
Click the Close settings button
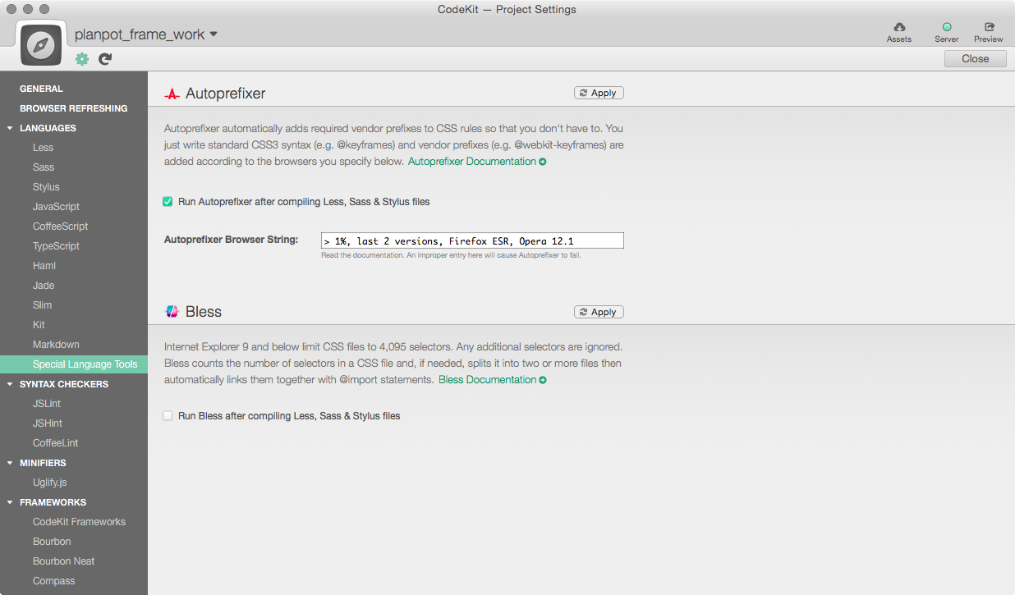tap(975, 58)
